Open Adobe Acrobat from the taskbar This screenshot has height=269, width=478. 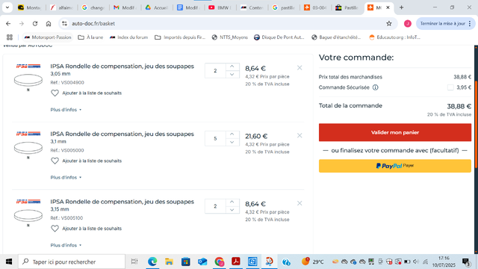(x=236, y=262)
